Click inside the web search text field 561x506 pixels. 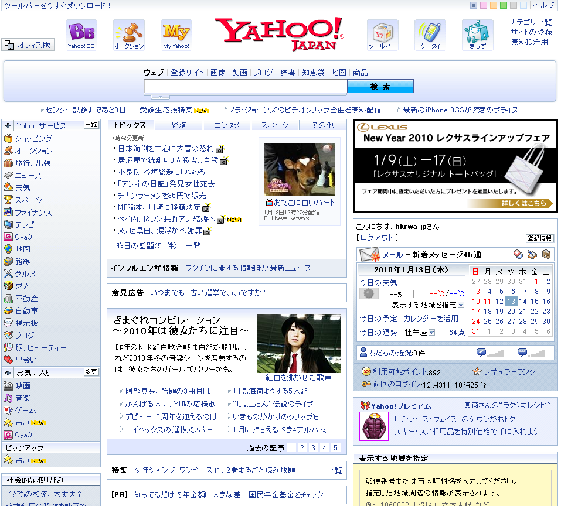tap(245, 87)
